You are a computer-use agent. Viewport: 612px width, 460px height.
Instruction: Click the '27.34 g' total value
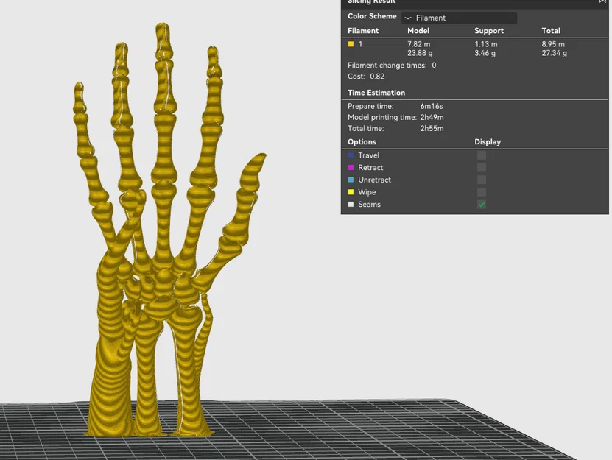click(555, 53)
